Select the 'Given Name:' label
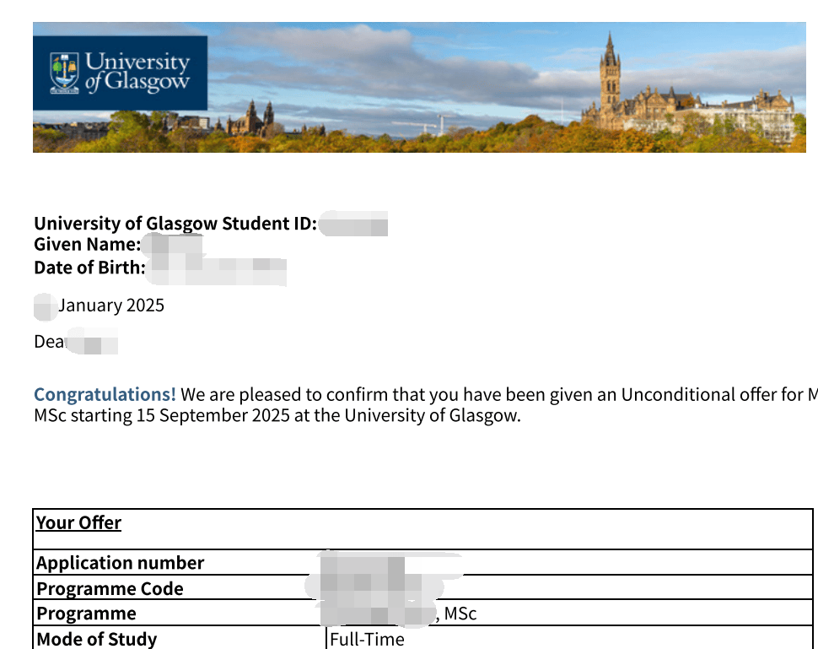Screen dimensions: 818x649 [x=87, y=245]
